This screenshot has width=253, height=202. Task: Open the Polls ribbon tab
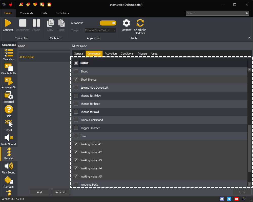click(x=44, y=13)
